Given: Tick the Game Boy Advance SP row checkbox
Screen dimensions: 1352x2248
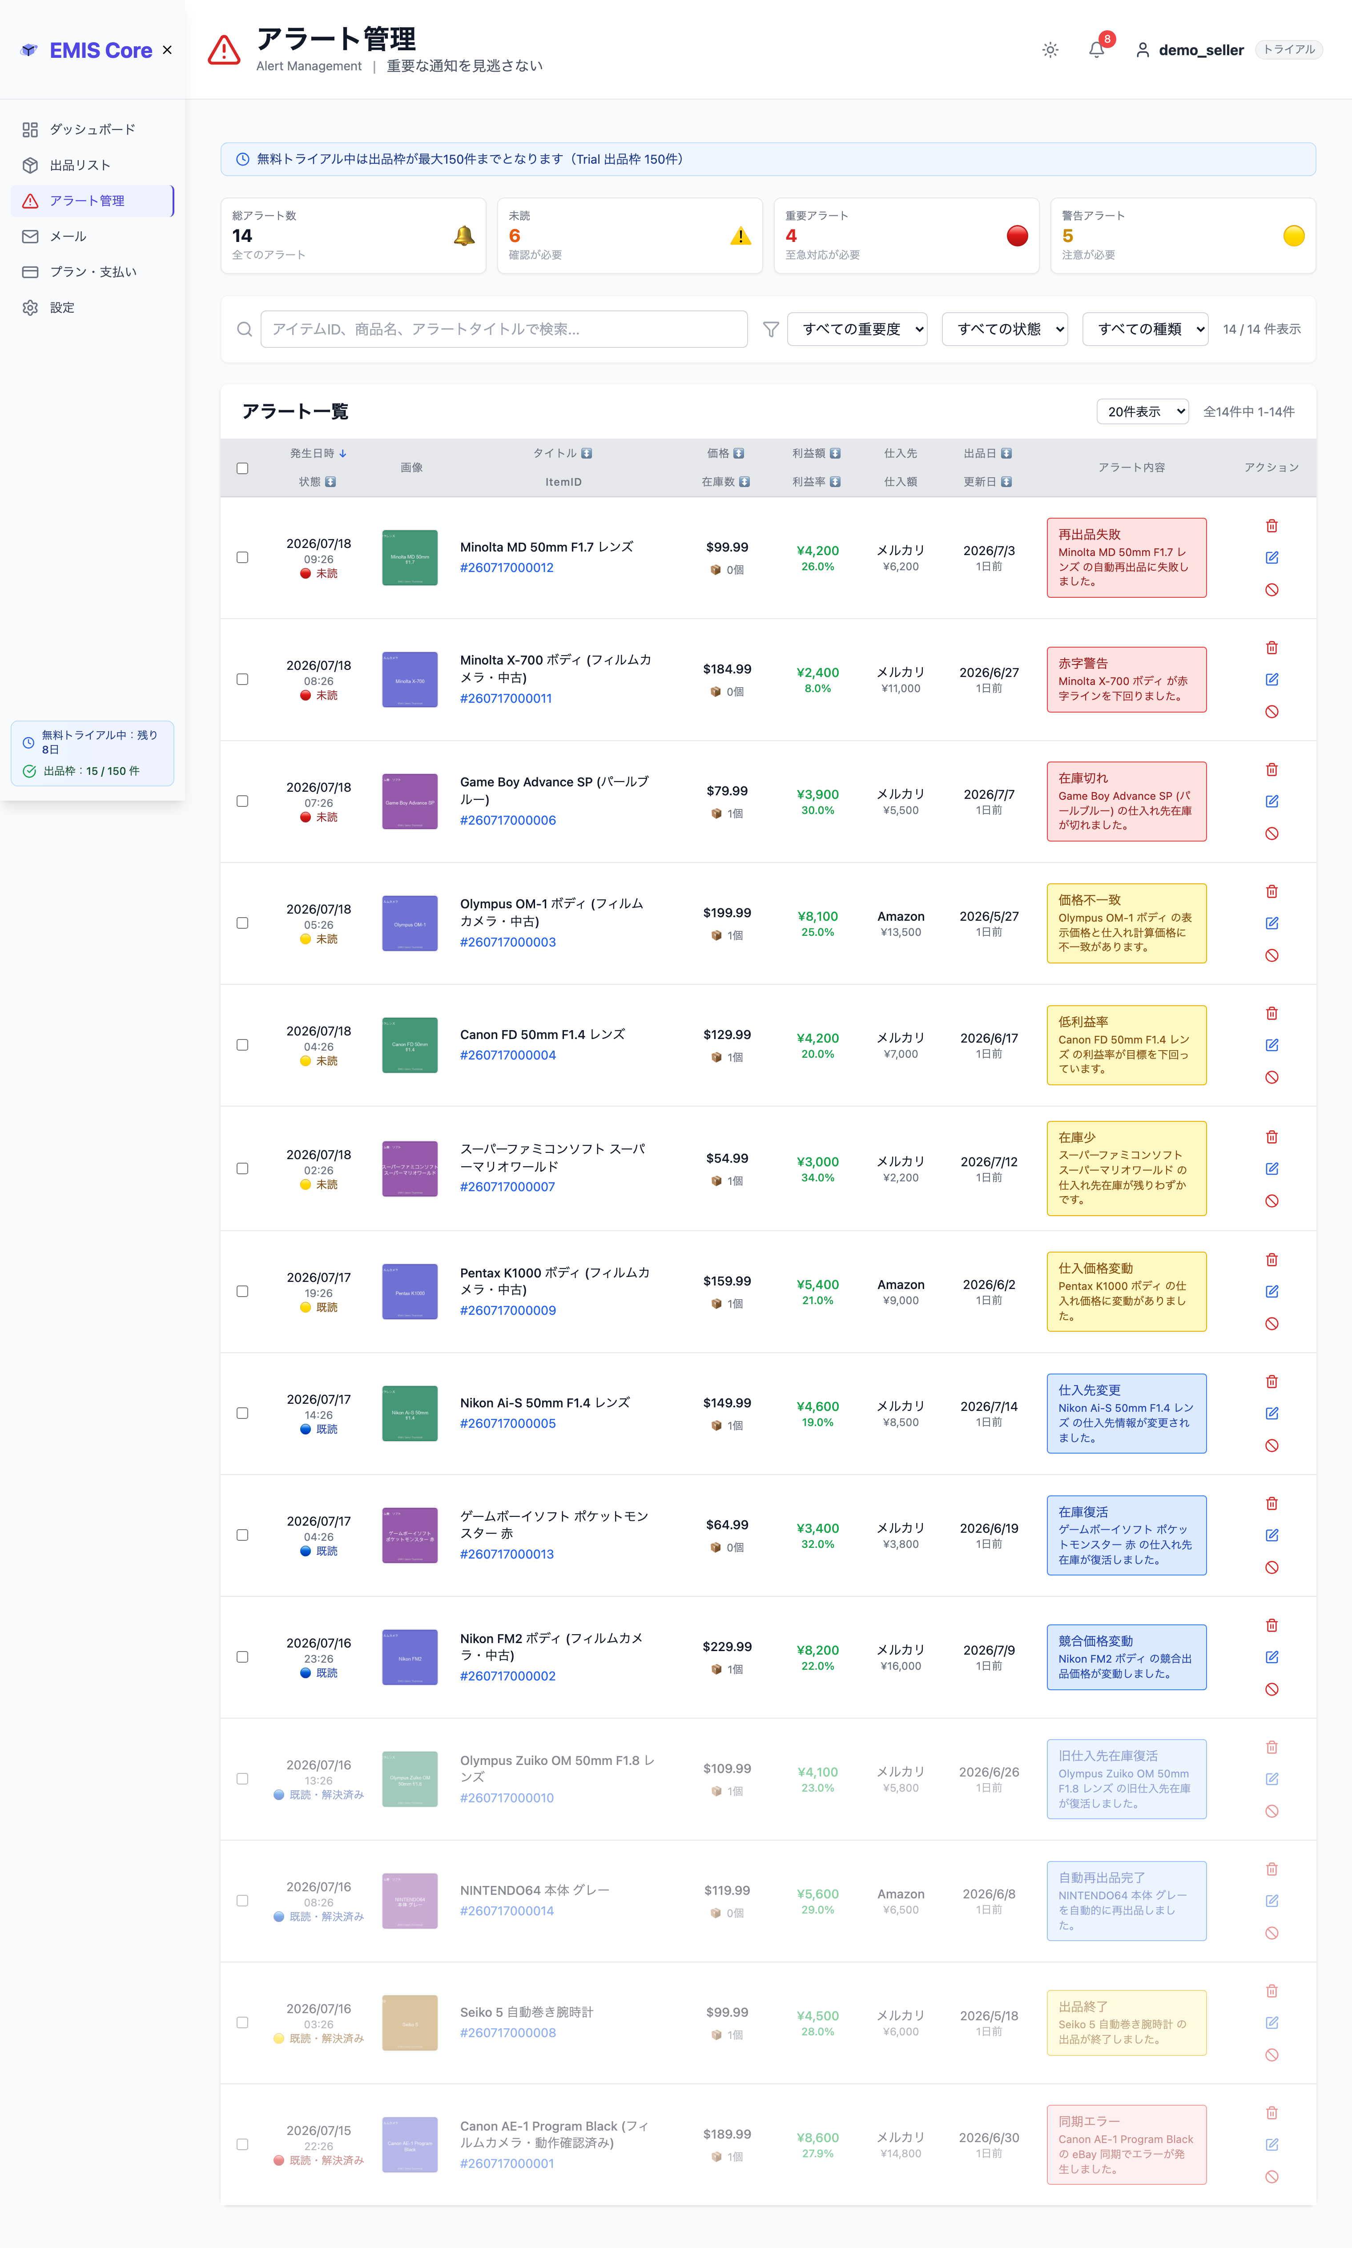Looking at the screenshot, I should (x=242, y=802).
